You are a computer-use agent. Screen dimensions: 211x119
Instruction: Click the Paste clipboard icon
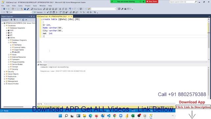click(66, 9)
